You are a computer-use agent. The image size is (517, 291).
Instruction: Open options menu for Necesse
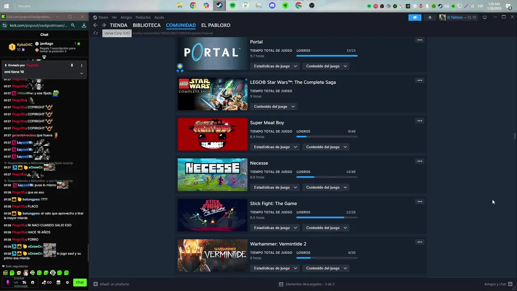(x=420, y=161)
